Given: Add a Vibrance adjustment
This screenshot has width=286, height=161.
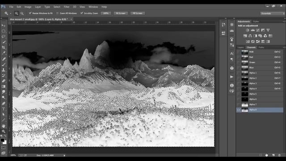Looking at the screenshot, I should pos(268,30).
